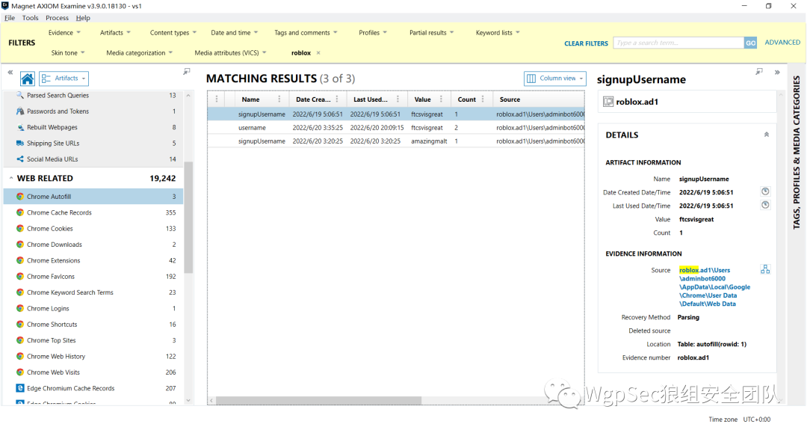This screenshot has height=433, width=807.
Task: Open the Keyword lists filter dropdown
Action: [x=498, y=32]
